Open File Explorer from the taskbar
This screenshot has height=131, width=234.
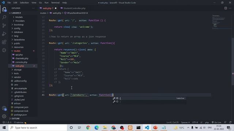click(105, 128)
